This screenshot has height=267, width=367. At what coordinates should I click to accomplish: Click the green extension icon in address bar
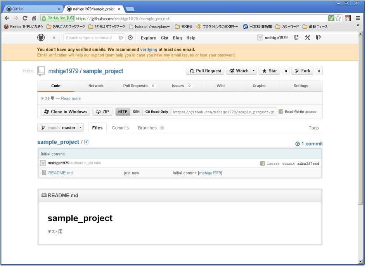pyautogui.click(x=331, y=18)
